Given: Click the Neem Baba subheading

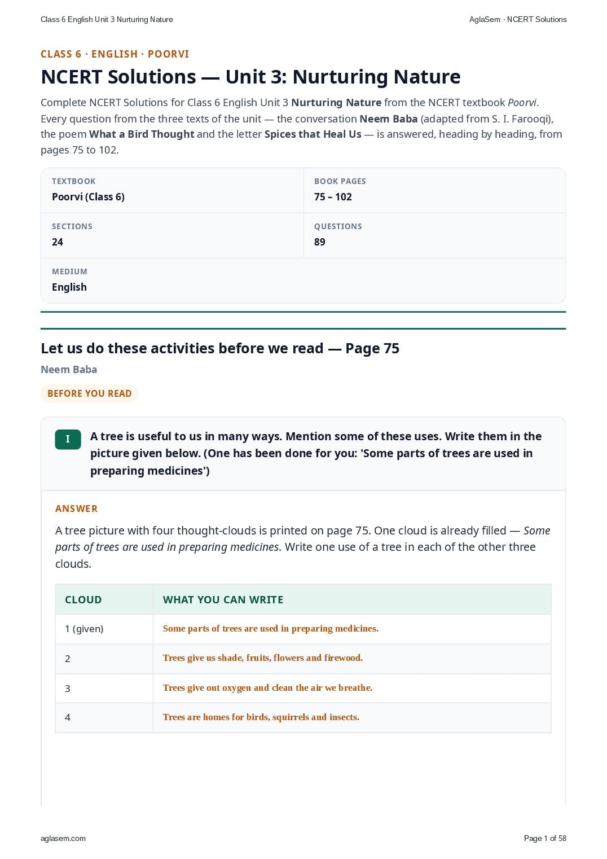Looking at the screenshot, I should (x=69, y=370).
